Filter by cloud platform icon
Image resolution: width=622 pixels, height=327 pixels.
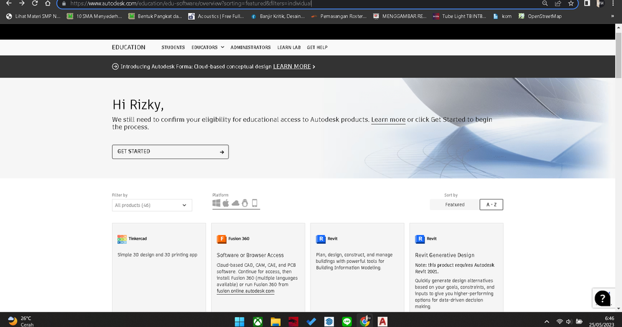pos(235,203)
